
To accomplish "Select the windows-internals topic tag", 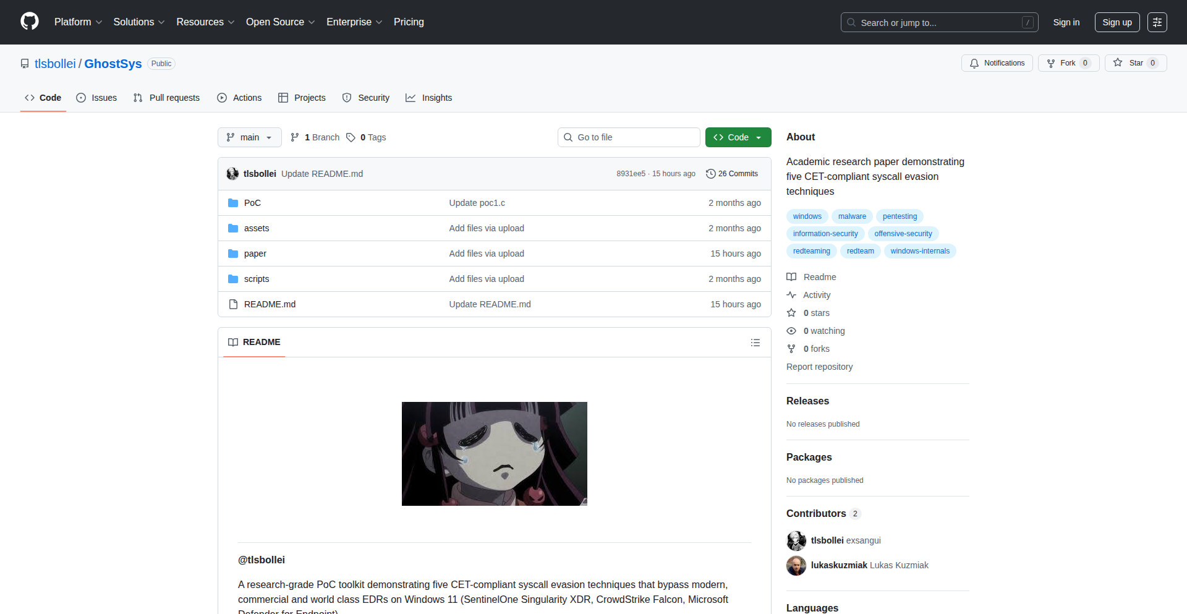I will (x=920, y=251).
